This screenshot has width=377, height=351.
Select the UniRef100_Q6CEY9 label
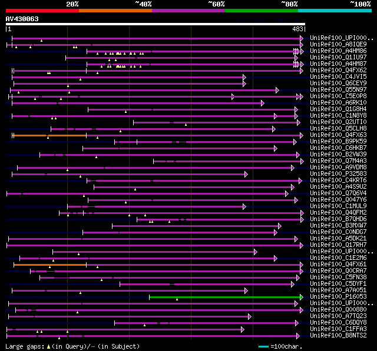coord(338,83)
